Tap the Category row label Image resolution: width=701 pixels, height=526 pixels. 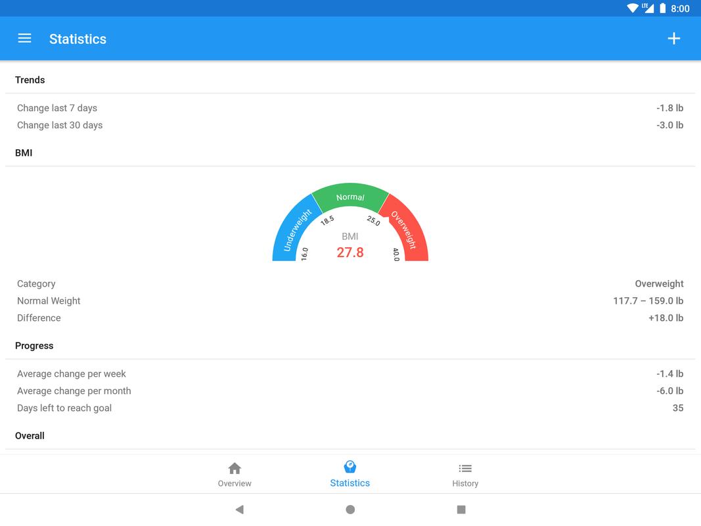click(36, 283)
